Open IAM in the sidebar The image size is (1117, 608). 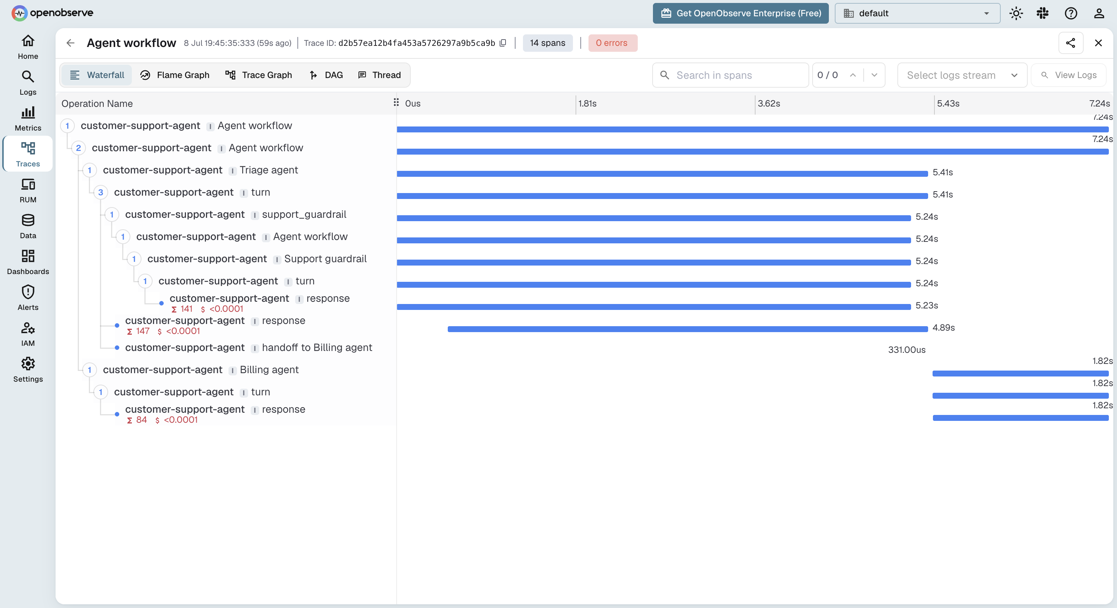28,334
